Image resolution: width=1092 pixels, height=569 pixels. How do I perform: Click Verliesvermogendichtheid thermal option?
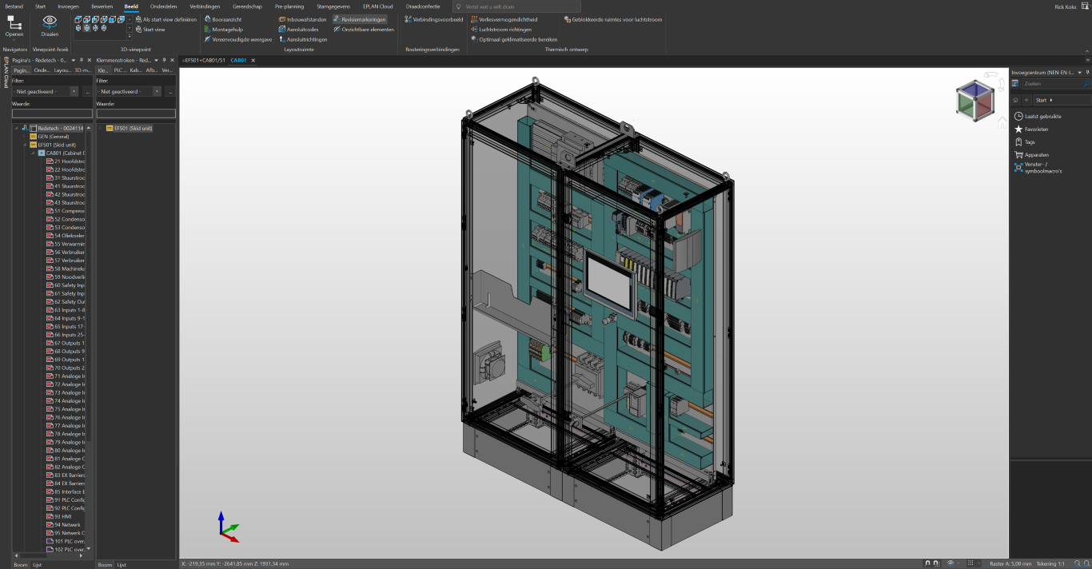pos(504,19)
